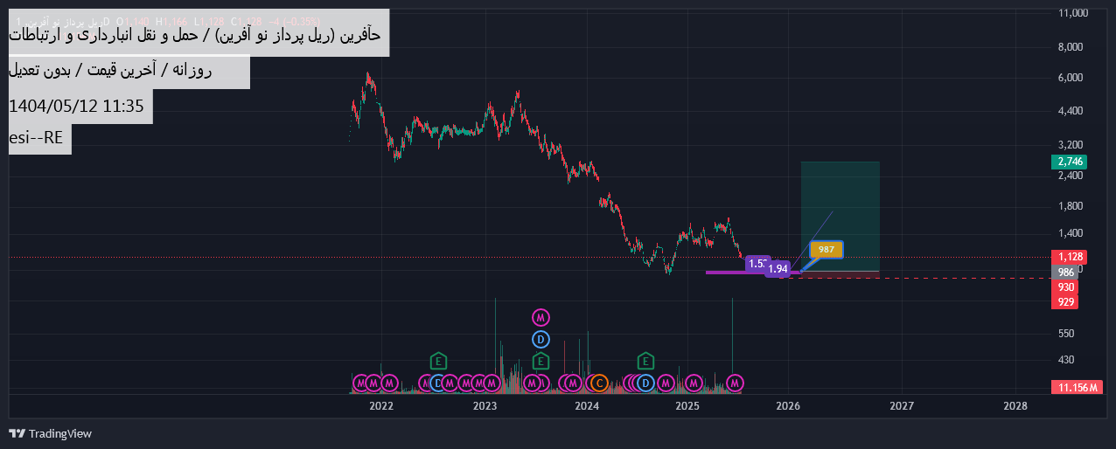1116x449 pixels.
Task: Click the 1,400 price axis value
Action: click(1071, 233)
